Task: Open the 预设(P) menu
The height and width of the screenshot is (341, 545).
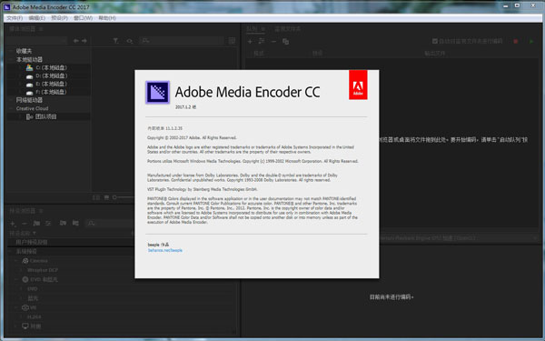Action: tap(59, 18)
